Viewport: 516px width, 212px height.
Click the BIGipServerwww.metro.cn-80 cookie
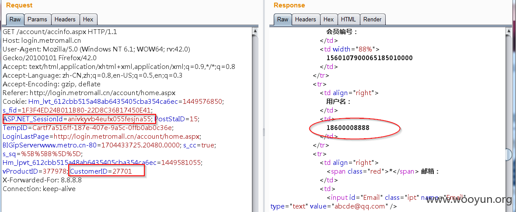point(91,145)
